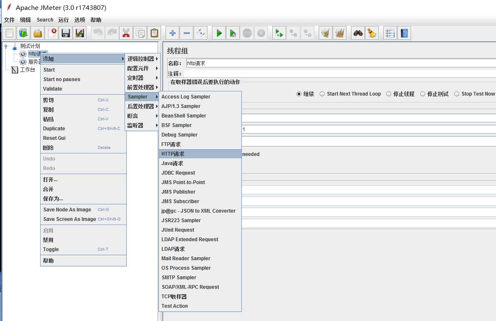
Task: Select the 停止测试 radio button
Action: click(423, 94)
